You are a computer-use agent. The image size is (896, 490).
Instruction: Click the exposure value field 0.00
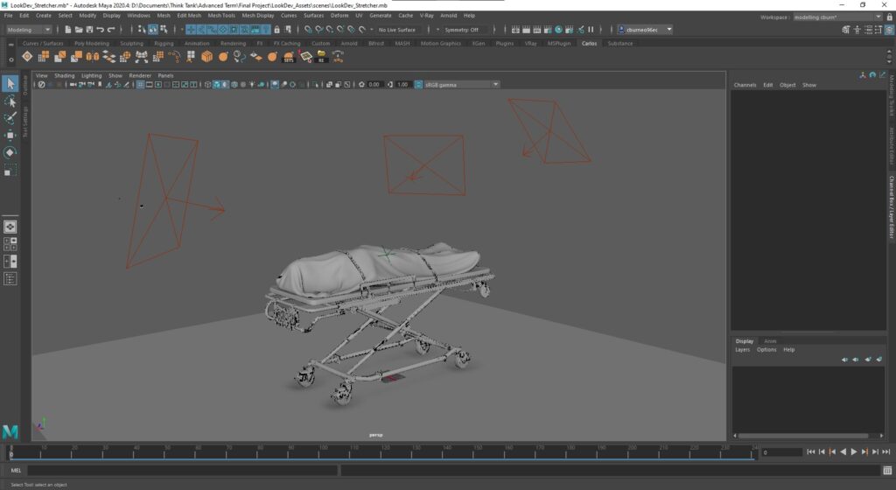pyautogui.click(x=374, y=85)
